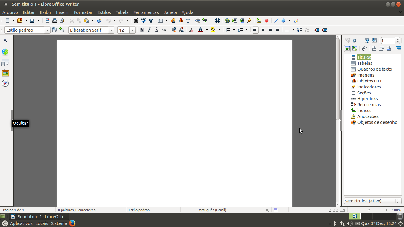The image size is (404, 227).
Task: Insert a basic diamond shape
Action: [283, 21]
